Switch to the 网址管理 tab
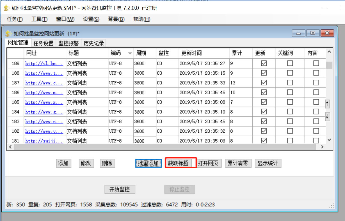 pyautogui.click(x=18, y=43)
